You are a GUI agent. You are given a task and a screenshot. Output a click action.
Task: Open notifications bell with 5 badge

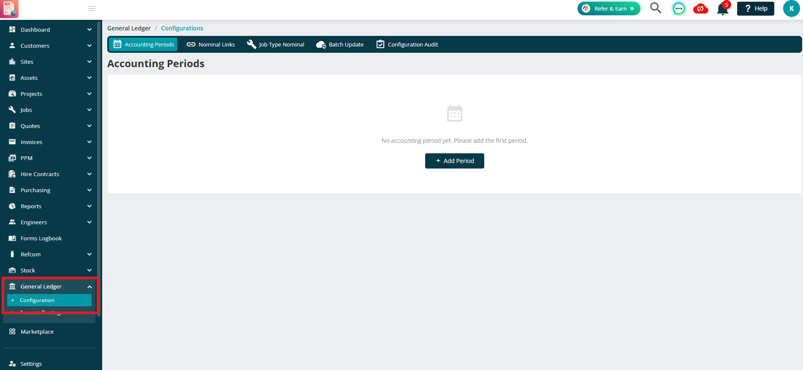coord(723,8)
